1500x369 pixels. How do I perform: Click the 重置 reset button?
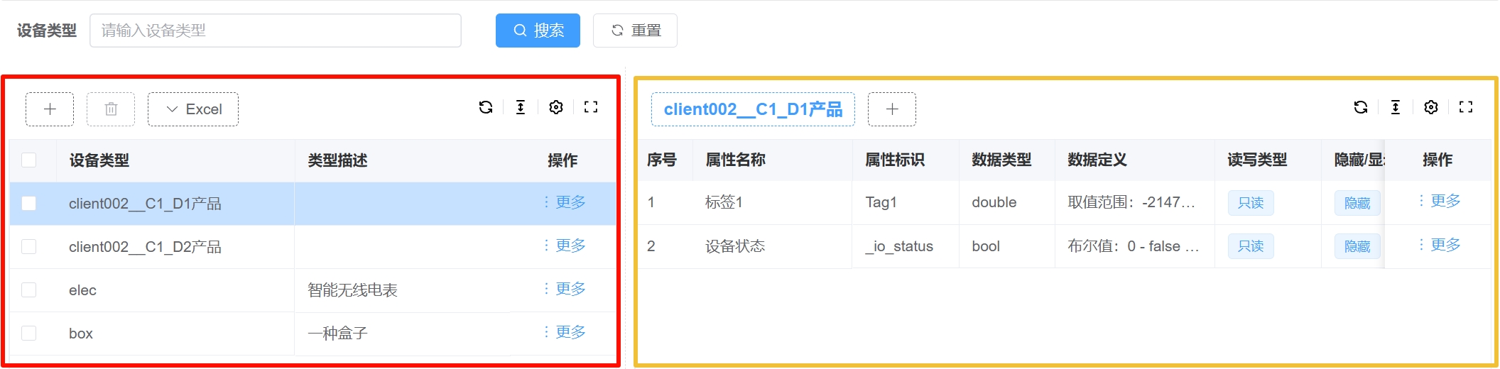click(x=635, y=31)
